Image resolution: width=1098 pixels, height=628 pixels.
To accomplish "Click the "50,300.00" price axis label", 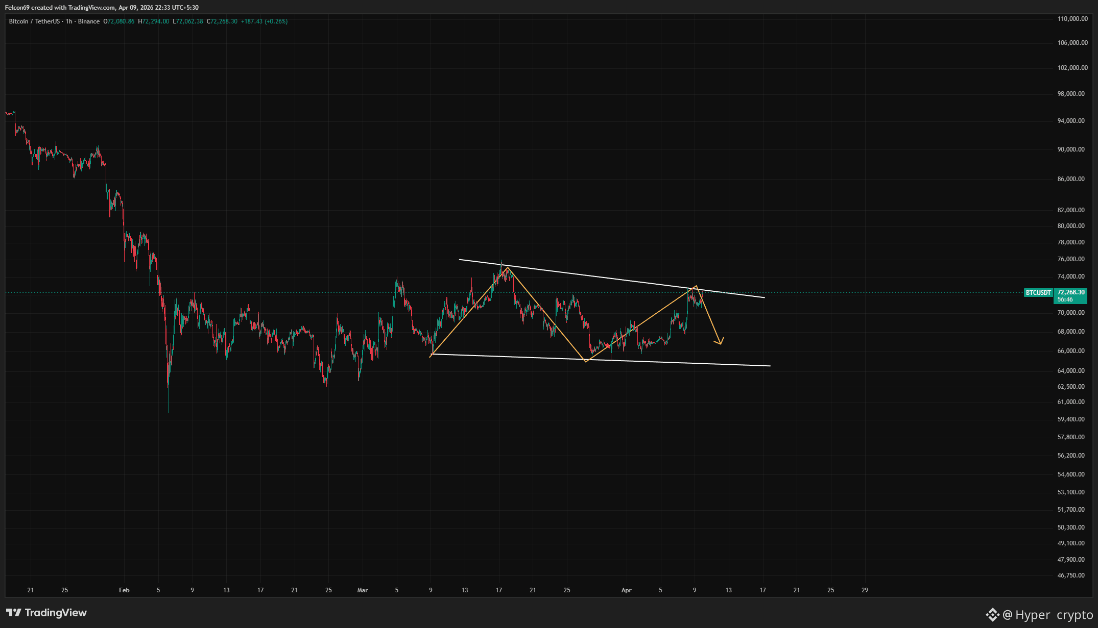I will [x=1071, y=527].
